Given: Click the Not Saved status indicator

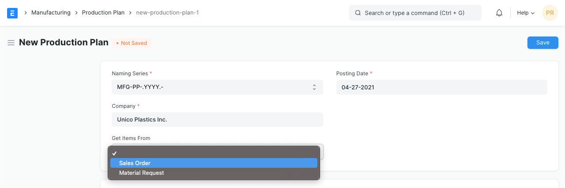Looking at the screenshot, I should (132, 43).
